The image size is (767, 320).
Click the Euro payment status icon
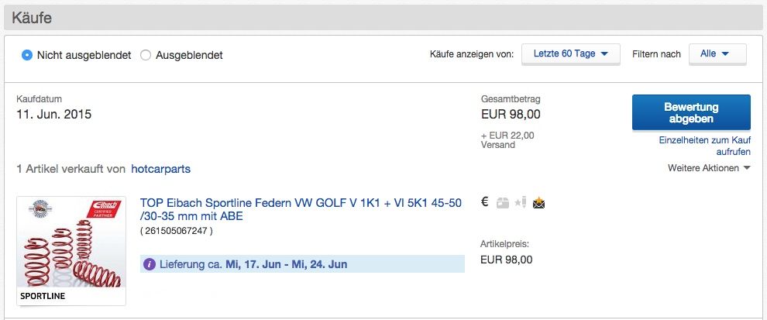coord(485,202)
